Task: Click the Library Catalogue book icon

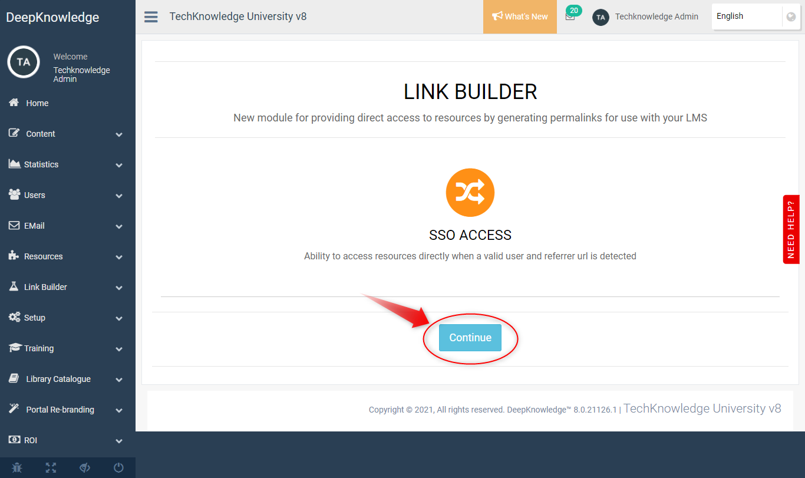Action: (14, 378)
